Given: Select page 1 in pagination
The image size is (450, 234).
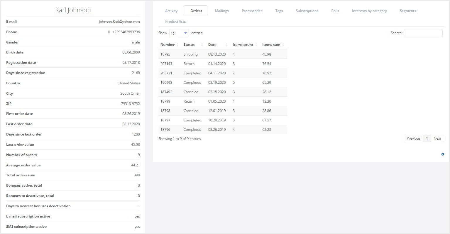Looking at the screenshot, I should pyautogui.click(x=427, y=138).
